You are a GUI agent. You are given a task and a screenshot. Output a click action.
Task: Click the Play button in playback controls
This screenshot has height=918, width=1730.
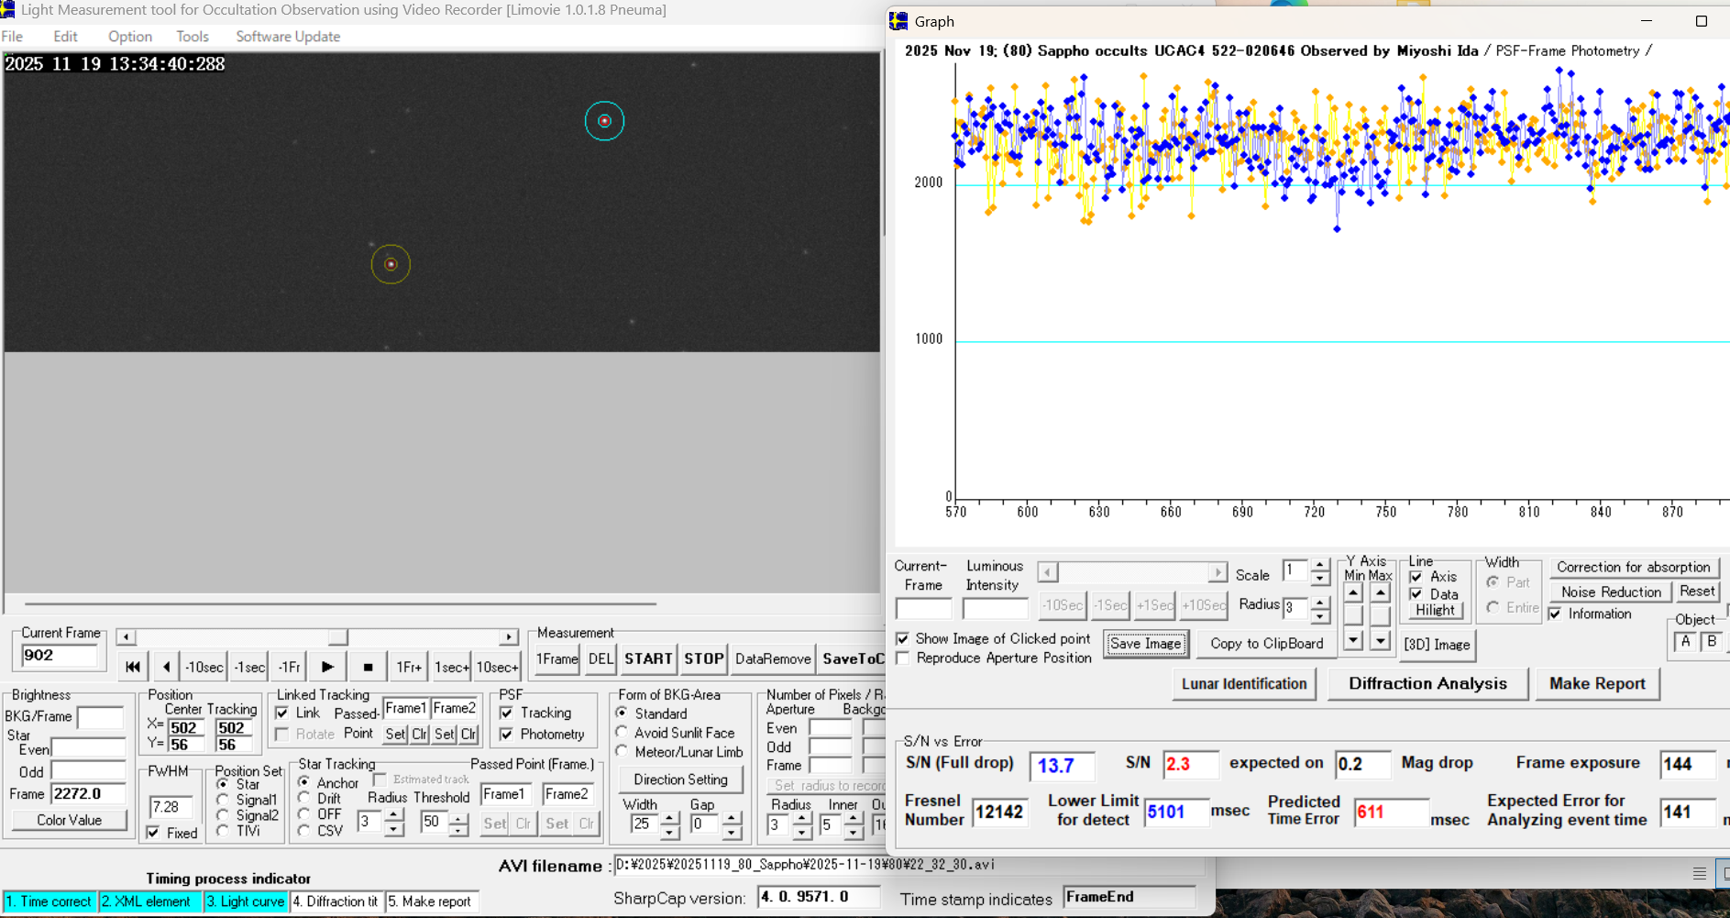327,667
